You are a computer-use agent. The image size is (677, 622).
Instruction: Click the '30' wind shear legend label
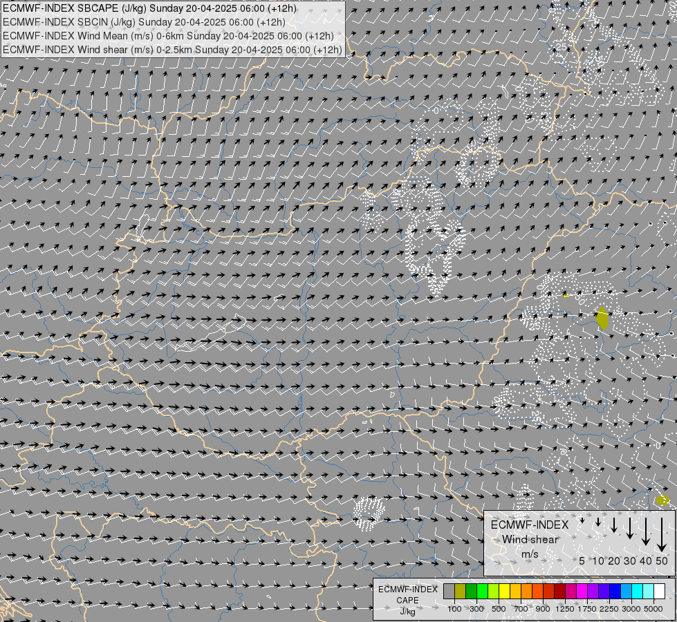pos(630,560)
